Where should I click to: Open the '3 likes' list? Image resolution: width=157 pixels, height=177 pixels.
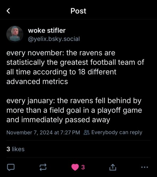16,149
